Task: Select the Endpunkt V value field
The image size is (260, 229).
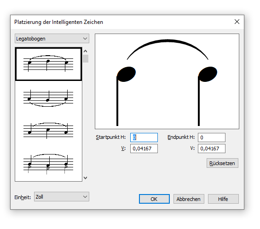Action: coord(212,149)
